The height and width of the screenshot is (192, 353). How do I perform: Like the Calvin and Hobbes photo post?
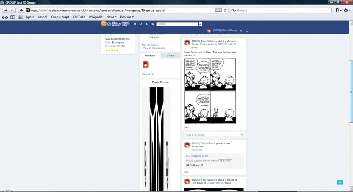186,128
